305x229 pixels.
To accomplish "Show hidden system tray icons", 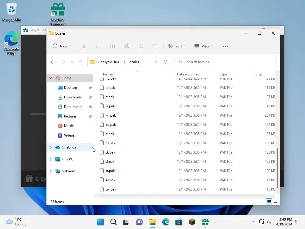I will point(253,222).
